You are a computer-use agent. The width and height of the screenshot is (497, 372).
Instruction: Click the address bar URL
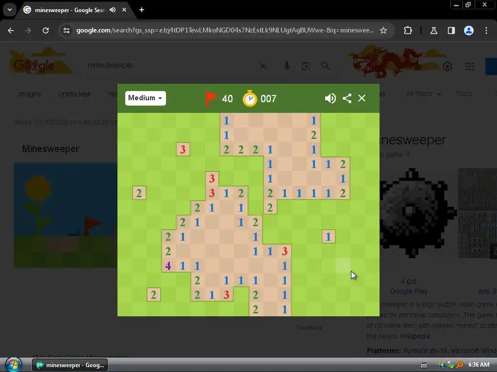(225, 31)
